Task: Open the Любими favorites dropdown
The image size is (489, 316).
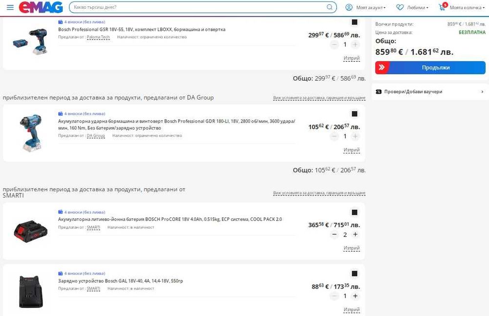Action: click(x=418, y=7)
